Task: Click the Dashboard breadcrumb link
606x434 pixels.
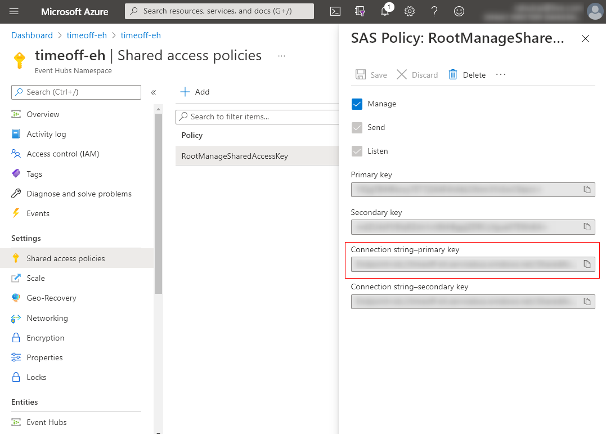Action: click(32, 35)
